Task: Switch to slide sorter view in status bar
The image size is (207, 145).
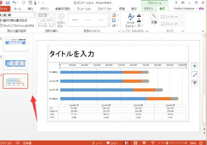Action: (135, 143)
